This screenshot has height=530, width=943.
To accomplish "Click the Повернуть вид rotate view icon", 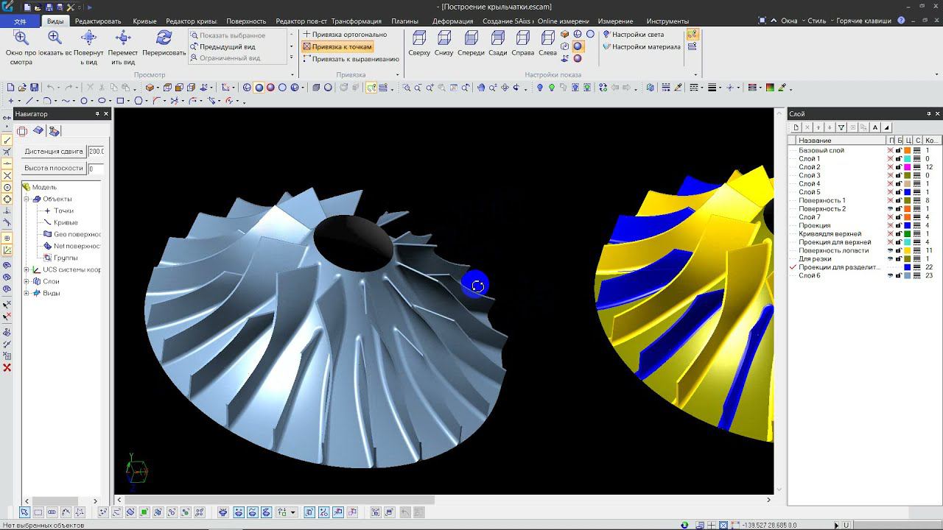I will (88, 38).
